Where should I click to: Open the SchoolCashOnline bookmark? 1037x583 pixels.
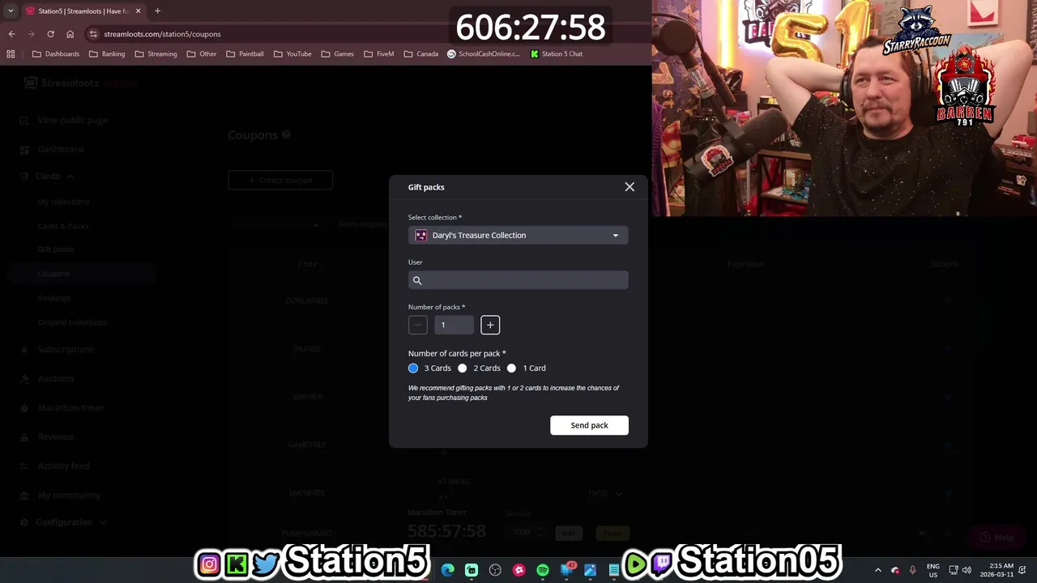tap(484, 54)
